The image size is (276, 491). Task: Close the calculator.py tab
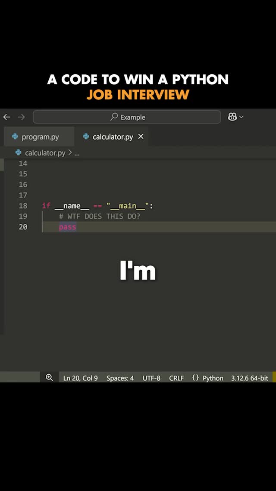pos(141,137)
